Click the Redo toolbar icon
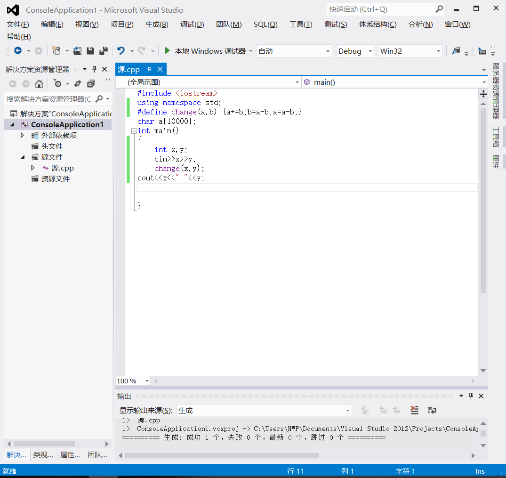The width and height of the screenshot is (506, 478). pos(142,51)
